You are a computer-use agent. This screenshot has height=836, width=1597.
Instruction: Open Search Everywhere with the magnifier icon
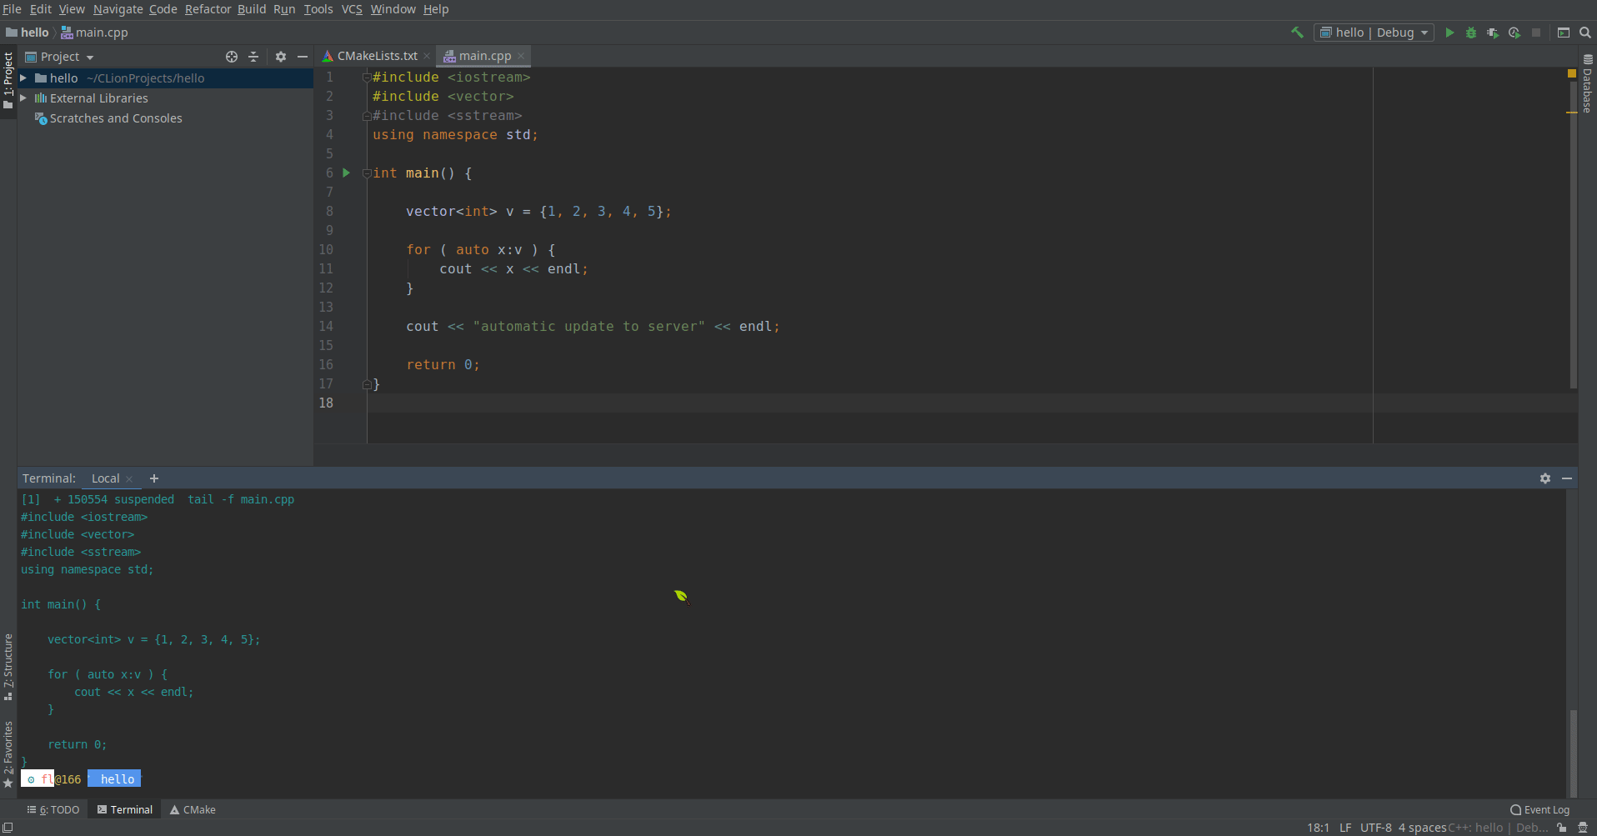click(1585, 33)
